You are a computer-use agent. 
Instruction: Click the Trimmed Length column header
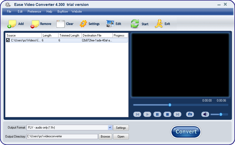(70, 35)
